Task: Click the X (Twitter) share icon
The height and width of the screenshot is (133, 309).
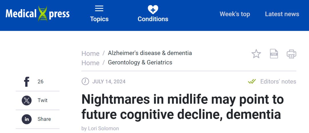Action: click(27, 100)
